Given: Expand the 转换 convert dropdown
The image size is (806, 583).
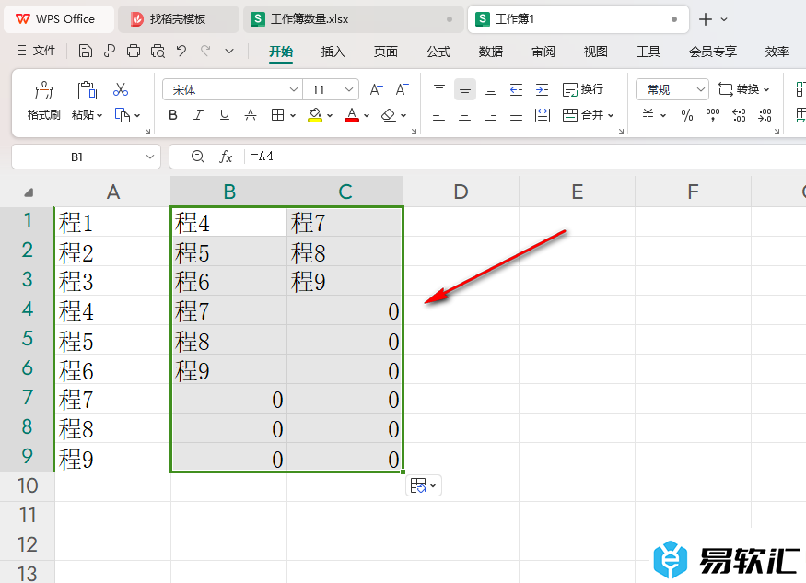Looking at the screenshot, I should [x=766, y=90].
